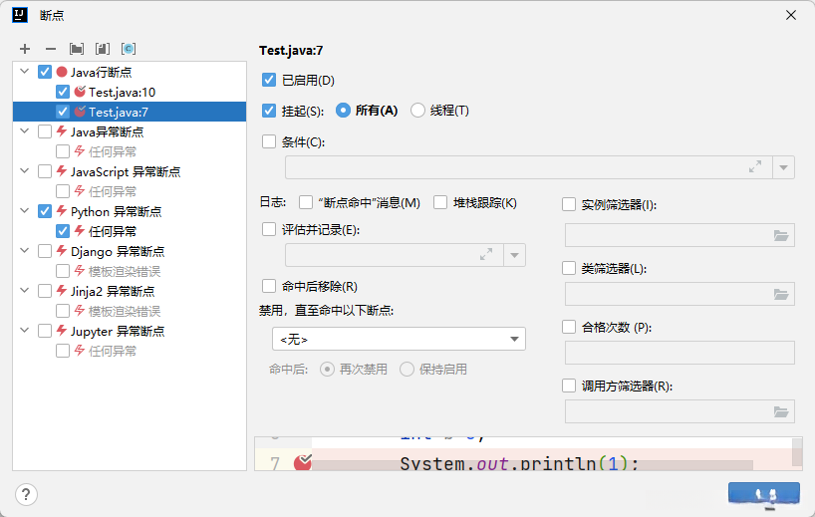815x517 pixels.
Task: Collapse the Jinja2 异常断点 tree node
Action: [25, 291]
